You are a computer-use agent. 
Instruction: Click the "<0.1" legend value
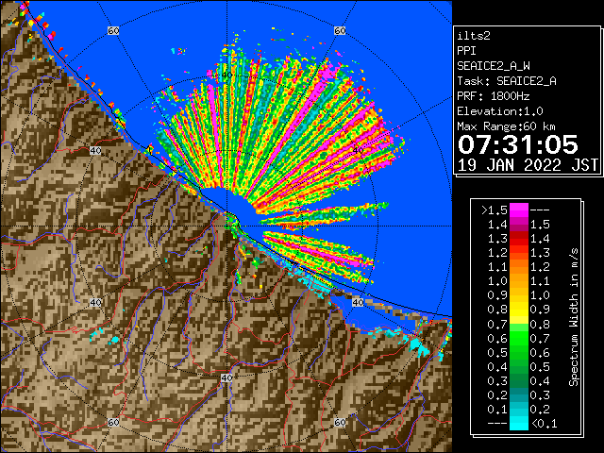tap(545, 424)
